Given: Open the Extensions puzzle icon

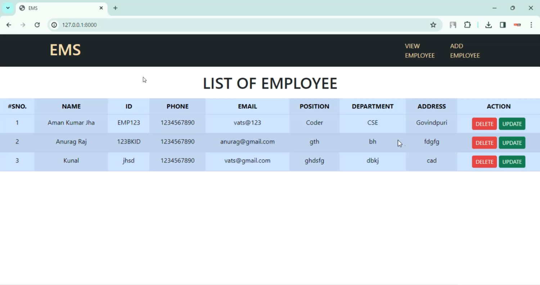Looking at the screenshot, I should [x=467, y=25].
